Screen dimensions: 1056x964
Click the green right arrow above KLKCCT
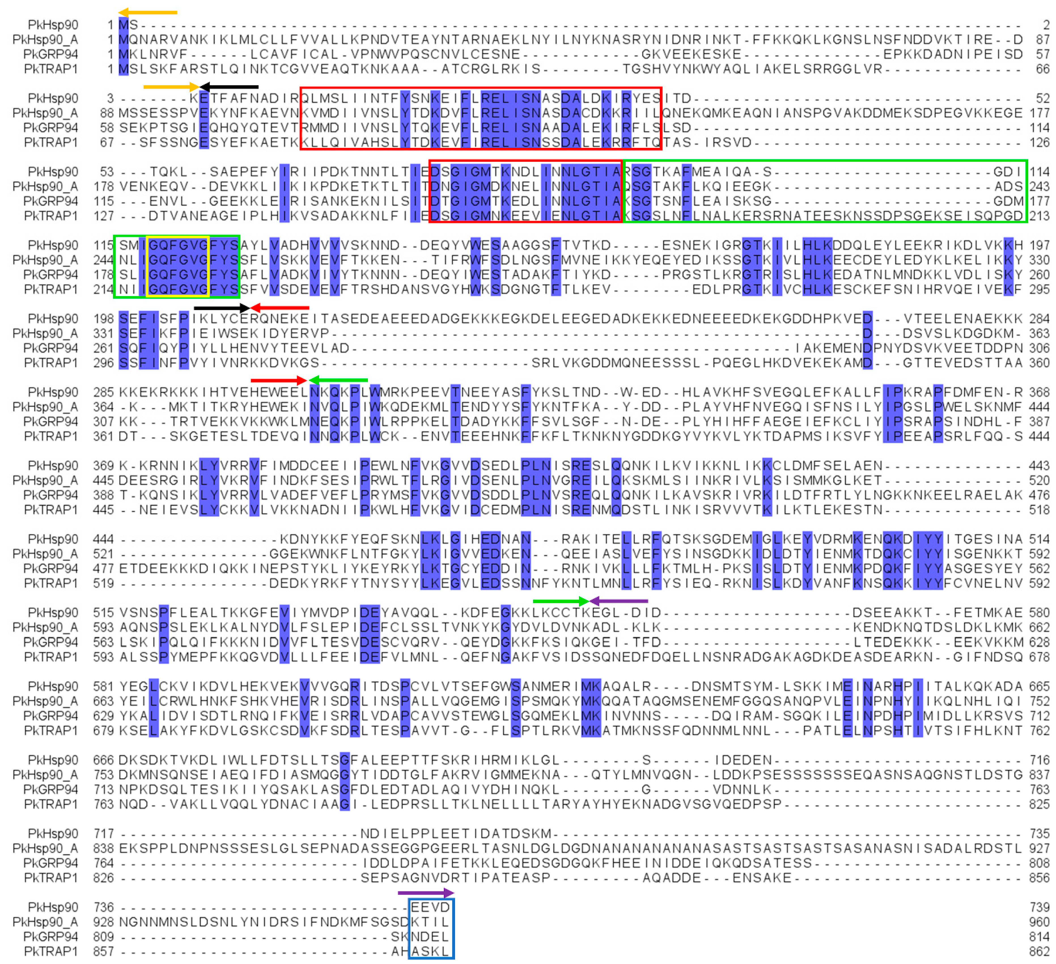tap(561, 601)
